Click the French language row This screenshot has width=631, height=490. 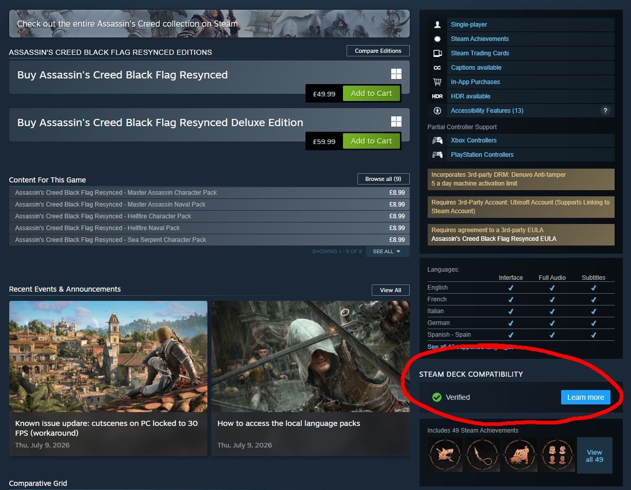(x=521, y=299)
